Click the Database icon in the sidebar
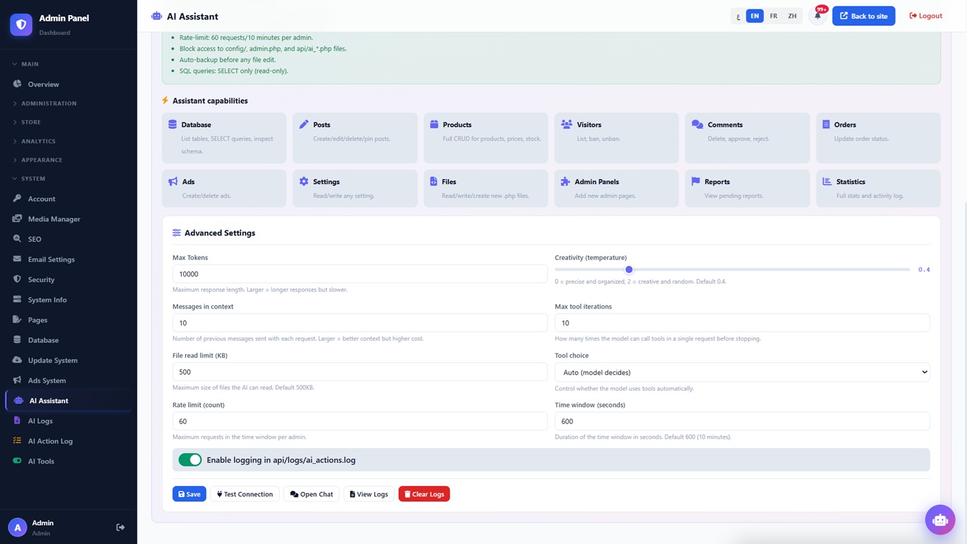This screenshot has height=544, width=967. tap(17, 340)
